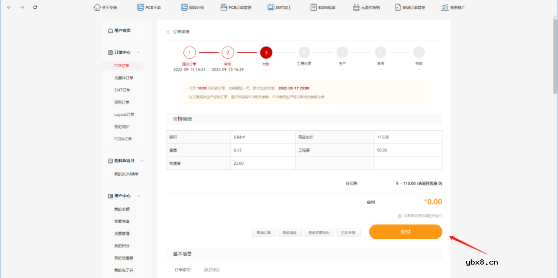Click step 6 发货 circle
The width and height of the screenshot is (558, 278).
[x=380, y=53]
